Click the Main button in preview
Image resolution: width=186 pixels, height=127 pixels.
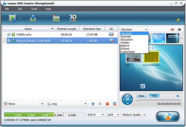click(x=142, y=96)
